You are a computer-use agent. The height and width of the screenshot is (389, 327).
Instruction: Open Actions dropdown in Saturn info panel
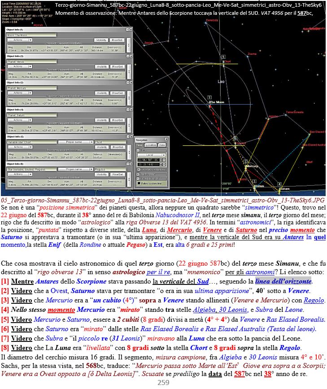coord(20,120)
